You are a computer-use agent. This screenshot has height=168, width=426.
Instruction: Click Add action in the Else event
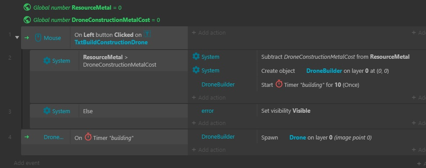tap(209, 123)
